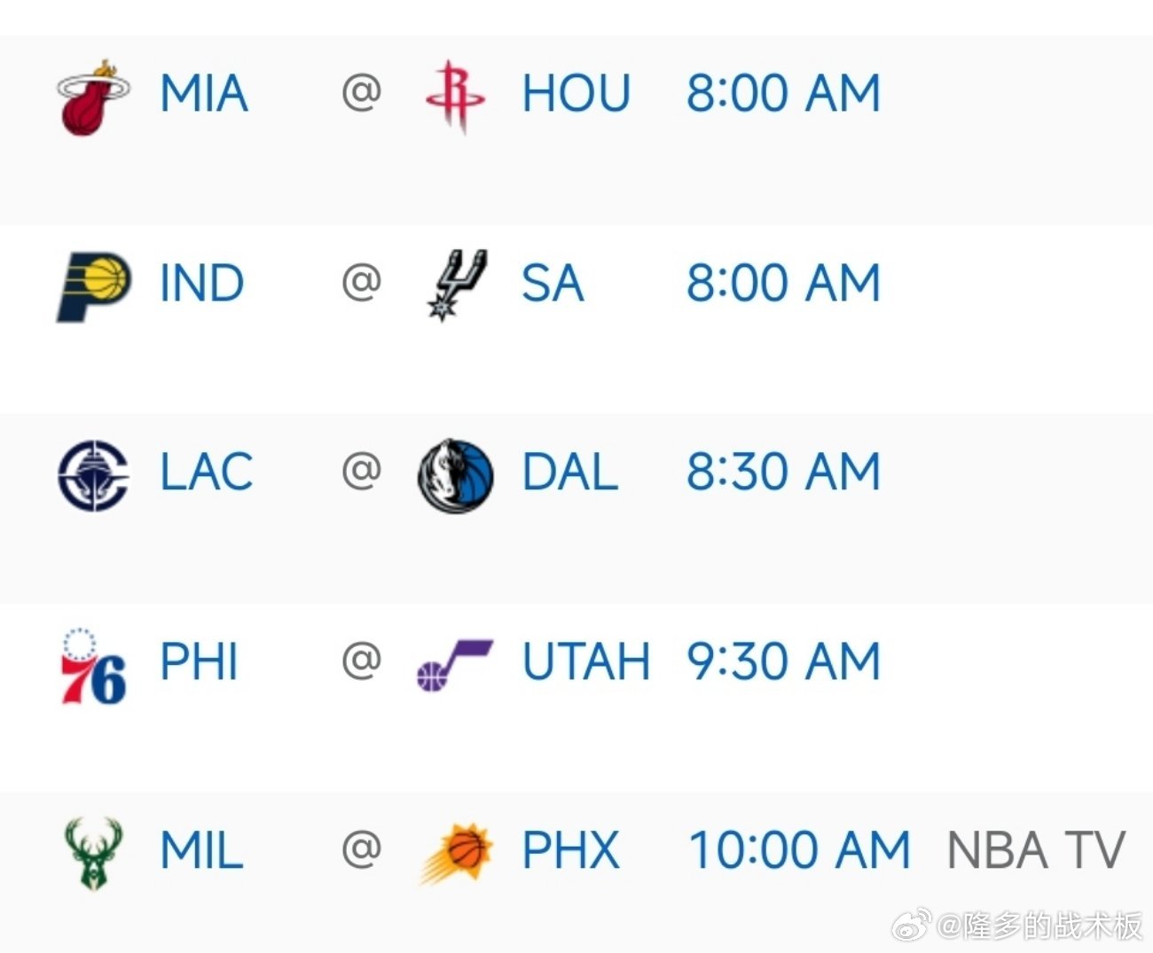This screenshot has width=1153, height=953.
Task: Click the San Antonio Spurs logo
Action: point(456,285)
